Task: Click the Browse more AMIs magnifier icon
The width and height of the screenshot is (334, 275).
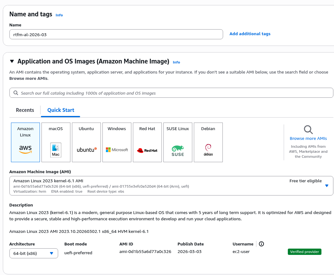Action: click(x=308, y=129)
